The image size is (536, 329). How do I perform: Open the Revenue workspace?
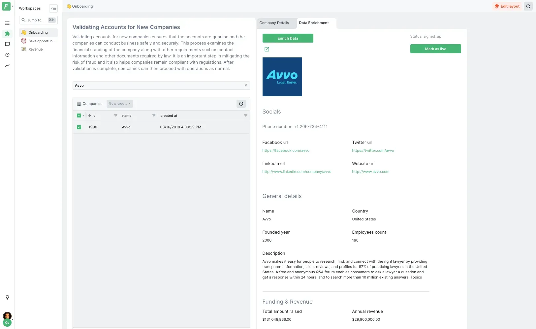[x=38, y=49]
